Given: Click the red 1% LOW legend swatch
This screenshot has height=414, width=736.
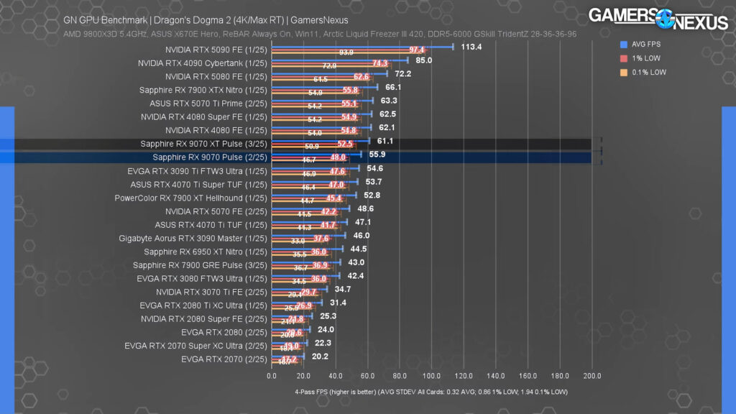Looking at the screenshot, I should (x=623, y=59).
